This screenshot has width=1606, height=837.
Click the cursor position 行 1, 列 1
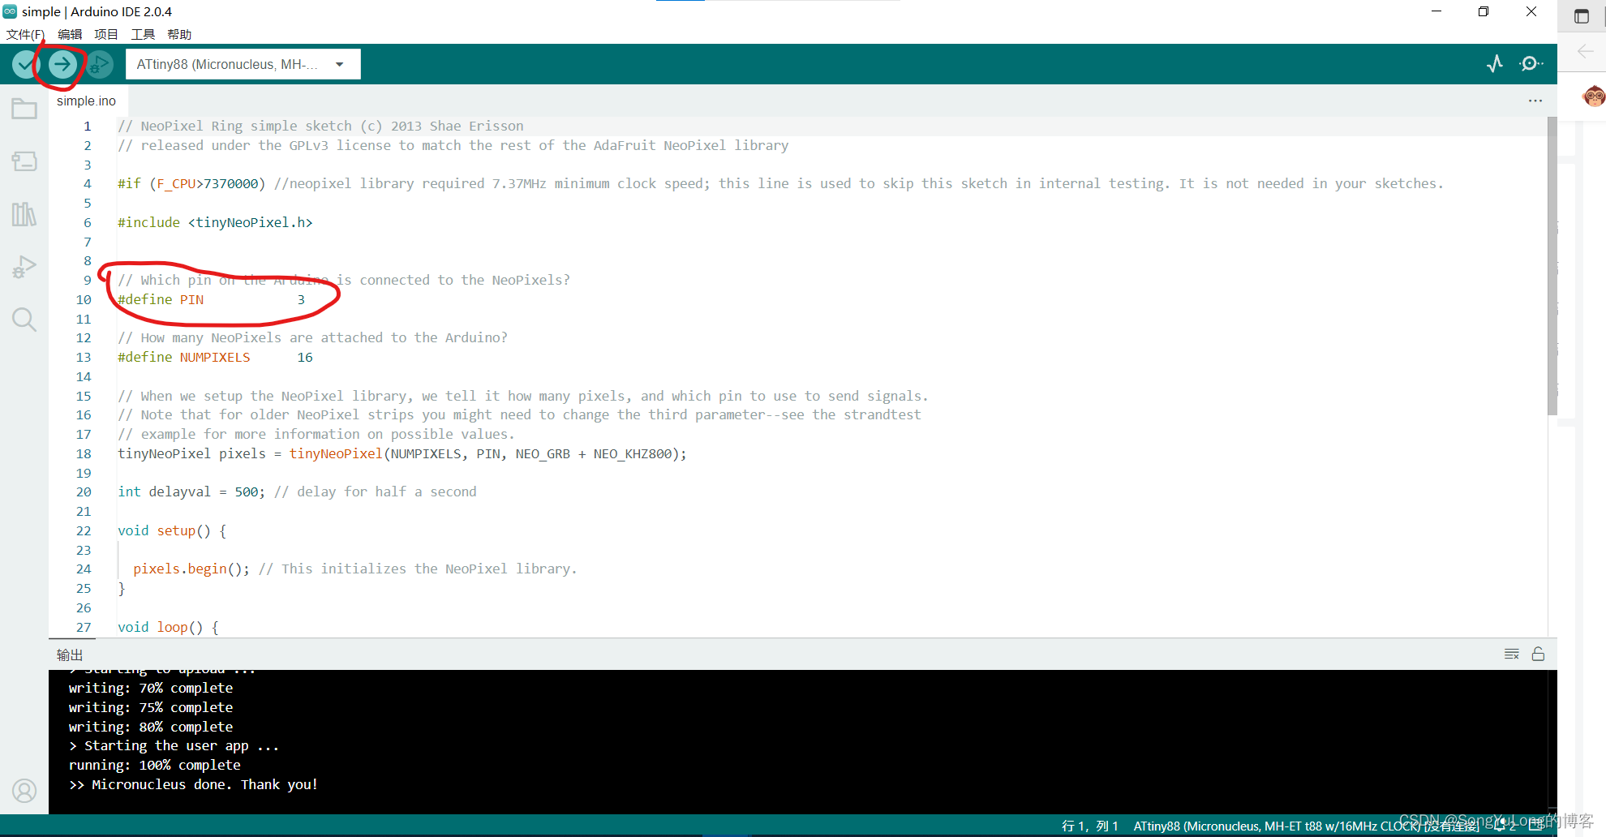click(1089, 826)
